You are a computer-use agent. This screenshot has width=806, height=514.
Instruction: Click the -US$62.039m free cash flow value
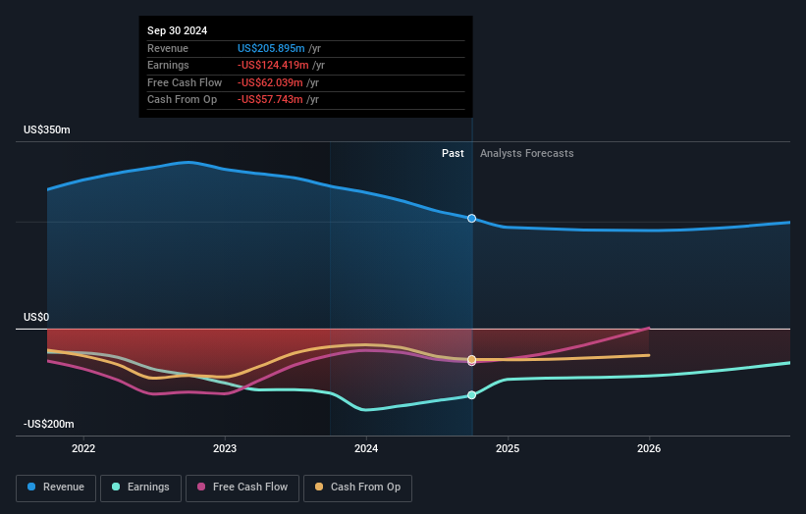coord(270,82)
